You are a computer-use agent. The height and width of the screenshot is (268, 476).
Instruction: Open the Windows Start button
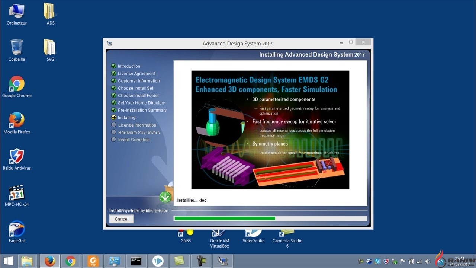[x=9, y=261]
